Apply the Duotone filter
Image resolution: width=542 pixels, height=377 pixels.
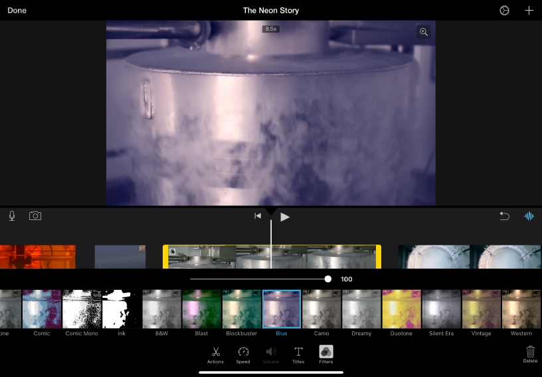click(401, 309)
